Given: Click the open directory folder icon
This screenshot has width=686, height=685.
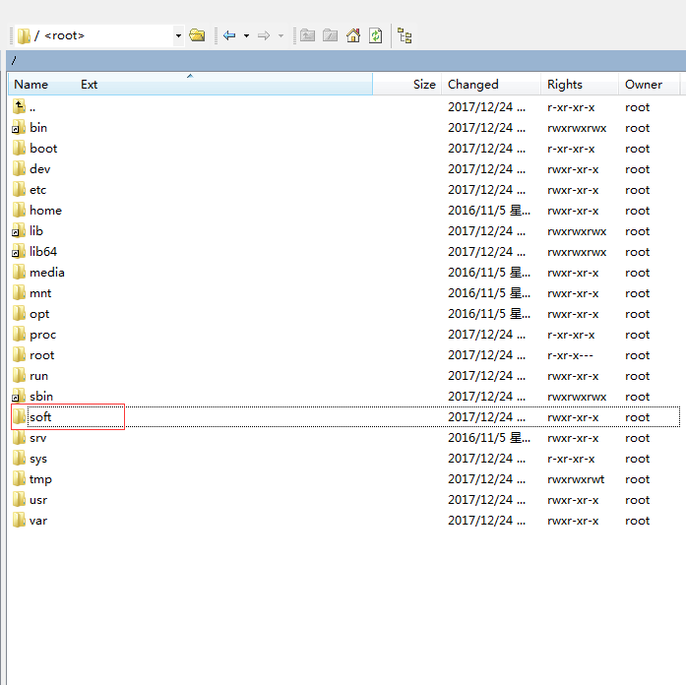Looking at the screenshot, I should (197, 35).
